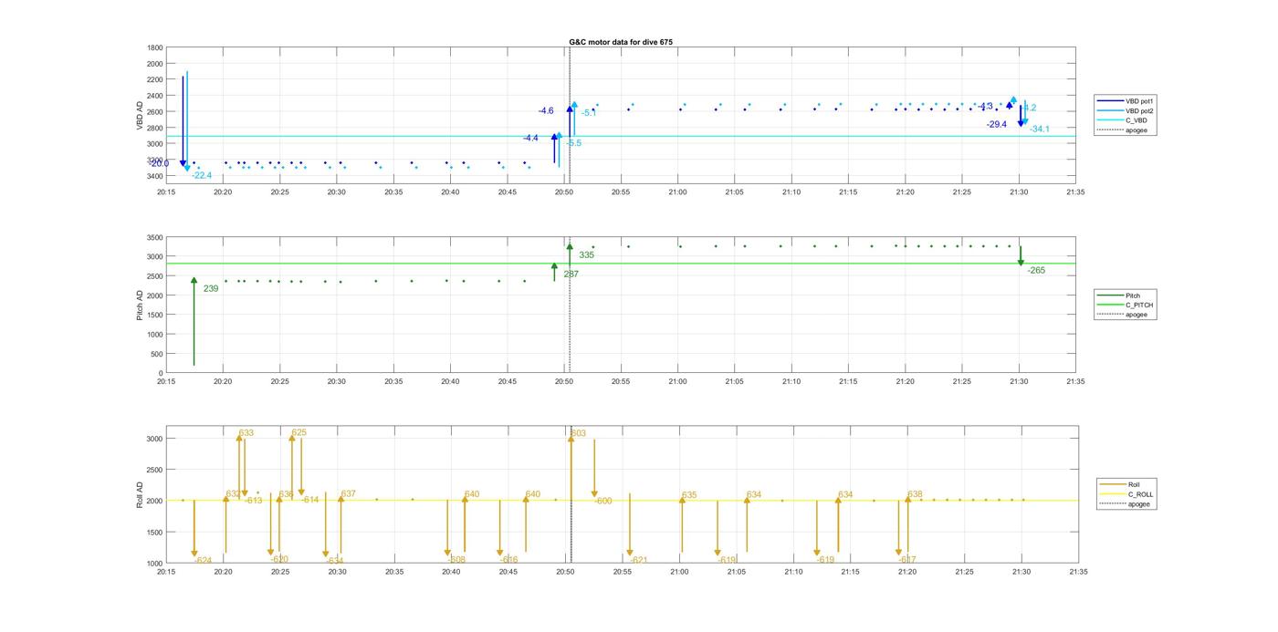Click the '-265' label in Pitch plot
The image size is (1278, 632).
pos(1036,270)
